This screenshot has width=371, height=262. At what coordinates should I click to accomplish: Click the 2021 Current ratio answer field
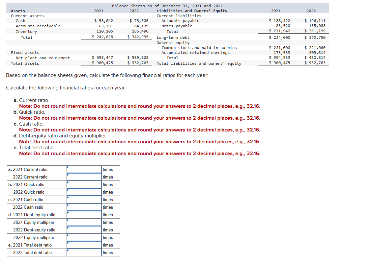tap(84, 169)
